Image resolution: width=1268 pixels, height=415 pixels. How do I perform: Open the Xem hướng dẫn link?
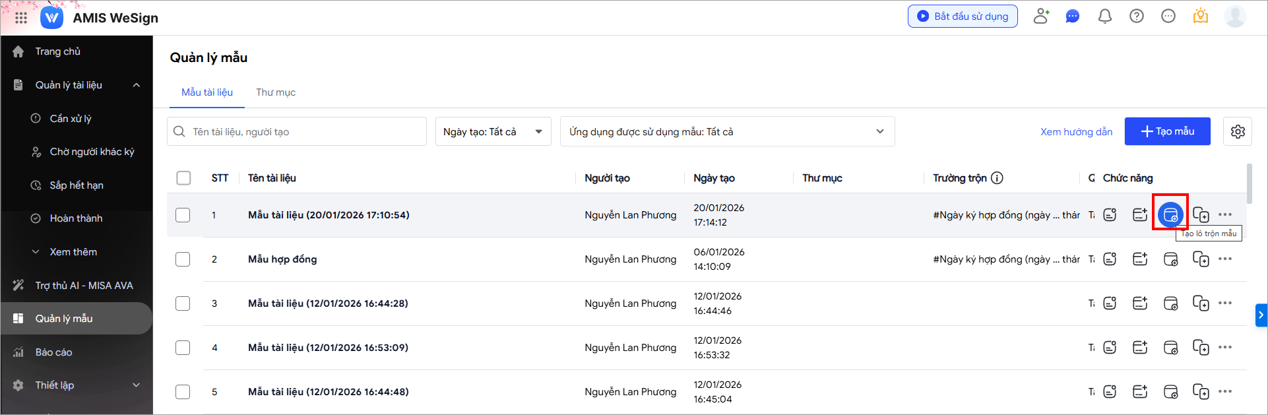(1076, 132)
